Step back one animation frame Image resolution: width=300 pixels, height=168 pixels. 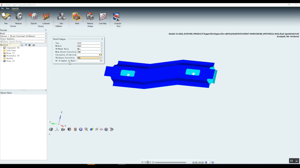click(x=145, y=162)
